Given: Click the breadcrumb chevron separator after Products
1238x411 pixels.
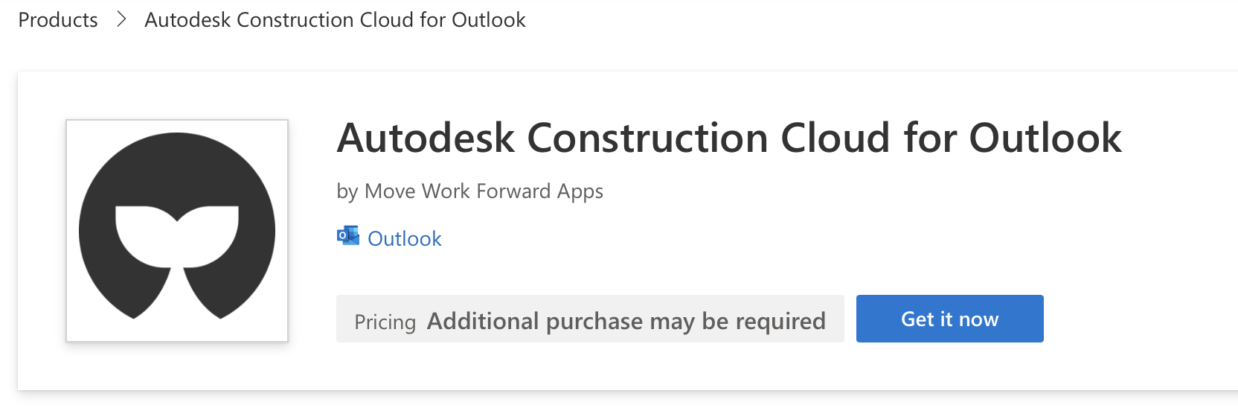Looking at the screenshot, I should coord(122,20).
